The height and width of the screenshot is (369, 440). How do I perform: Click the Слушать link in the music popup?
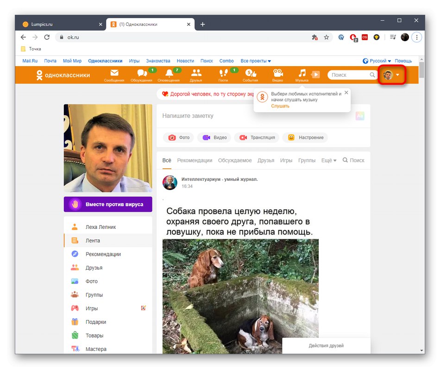tap(280, 106)
